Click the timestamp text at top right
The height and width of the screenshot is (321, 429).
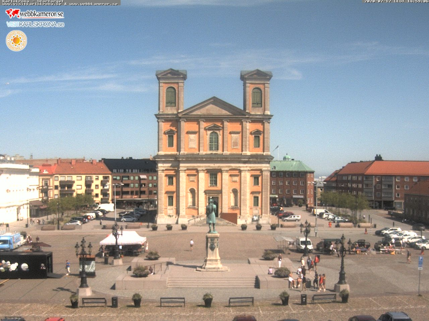396,1
